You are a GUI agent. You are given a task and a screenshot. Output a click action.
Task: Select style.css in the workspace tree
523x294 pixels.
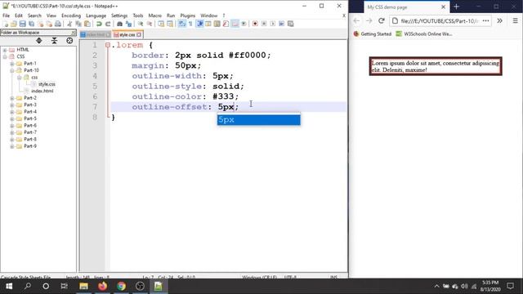tap(47, 84)
